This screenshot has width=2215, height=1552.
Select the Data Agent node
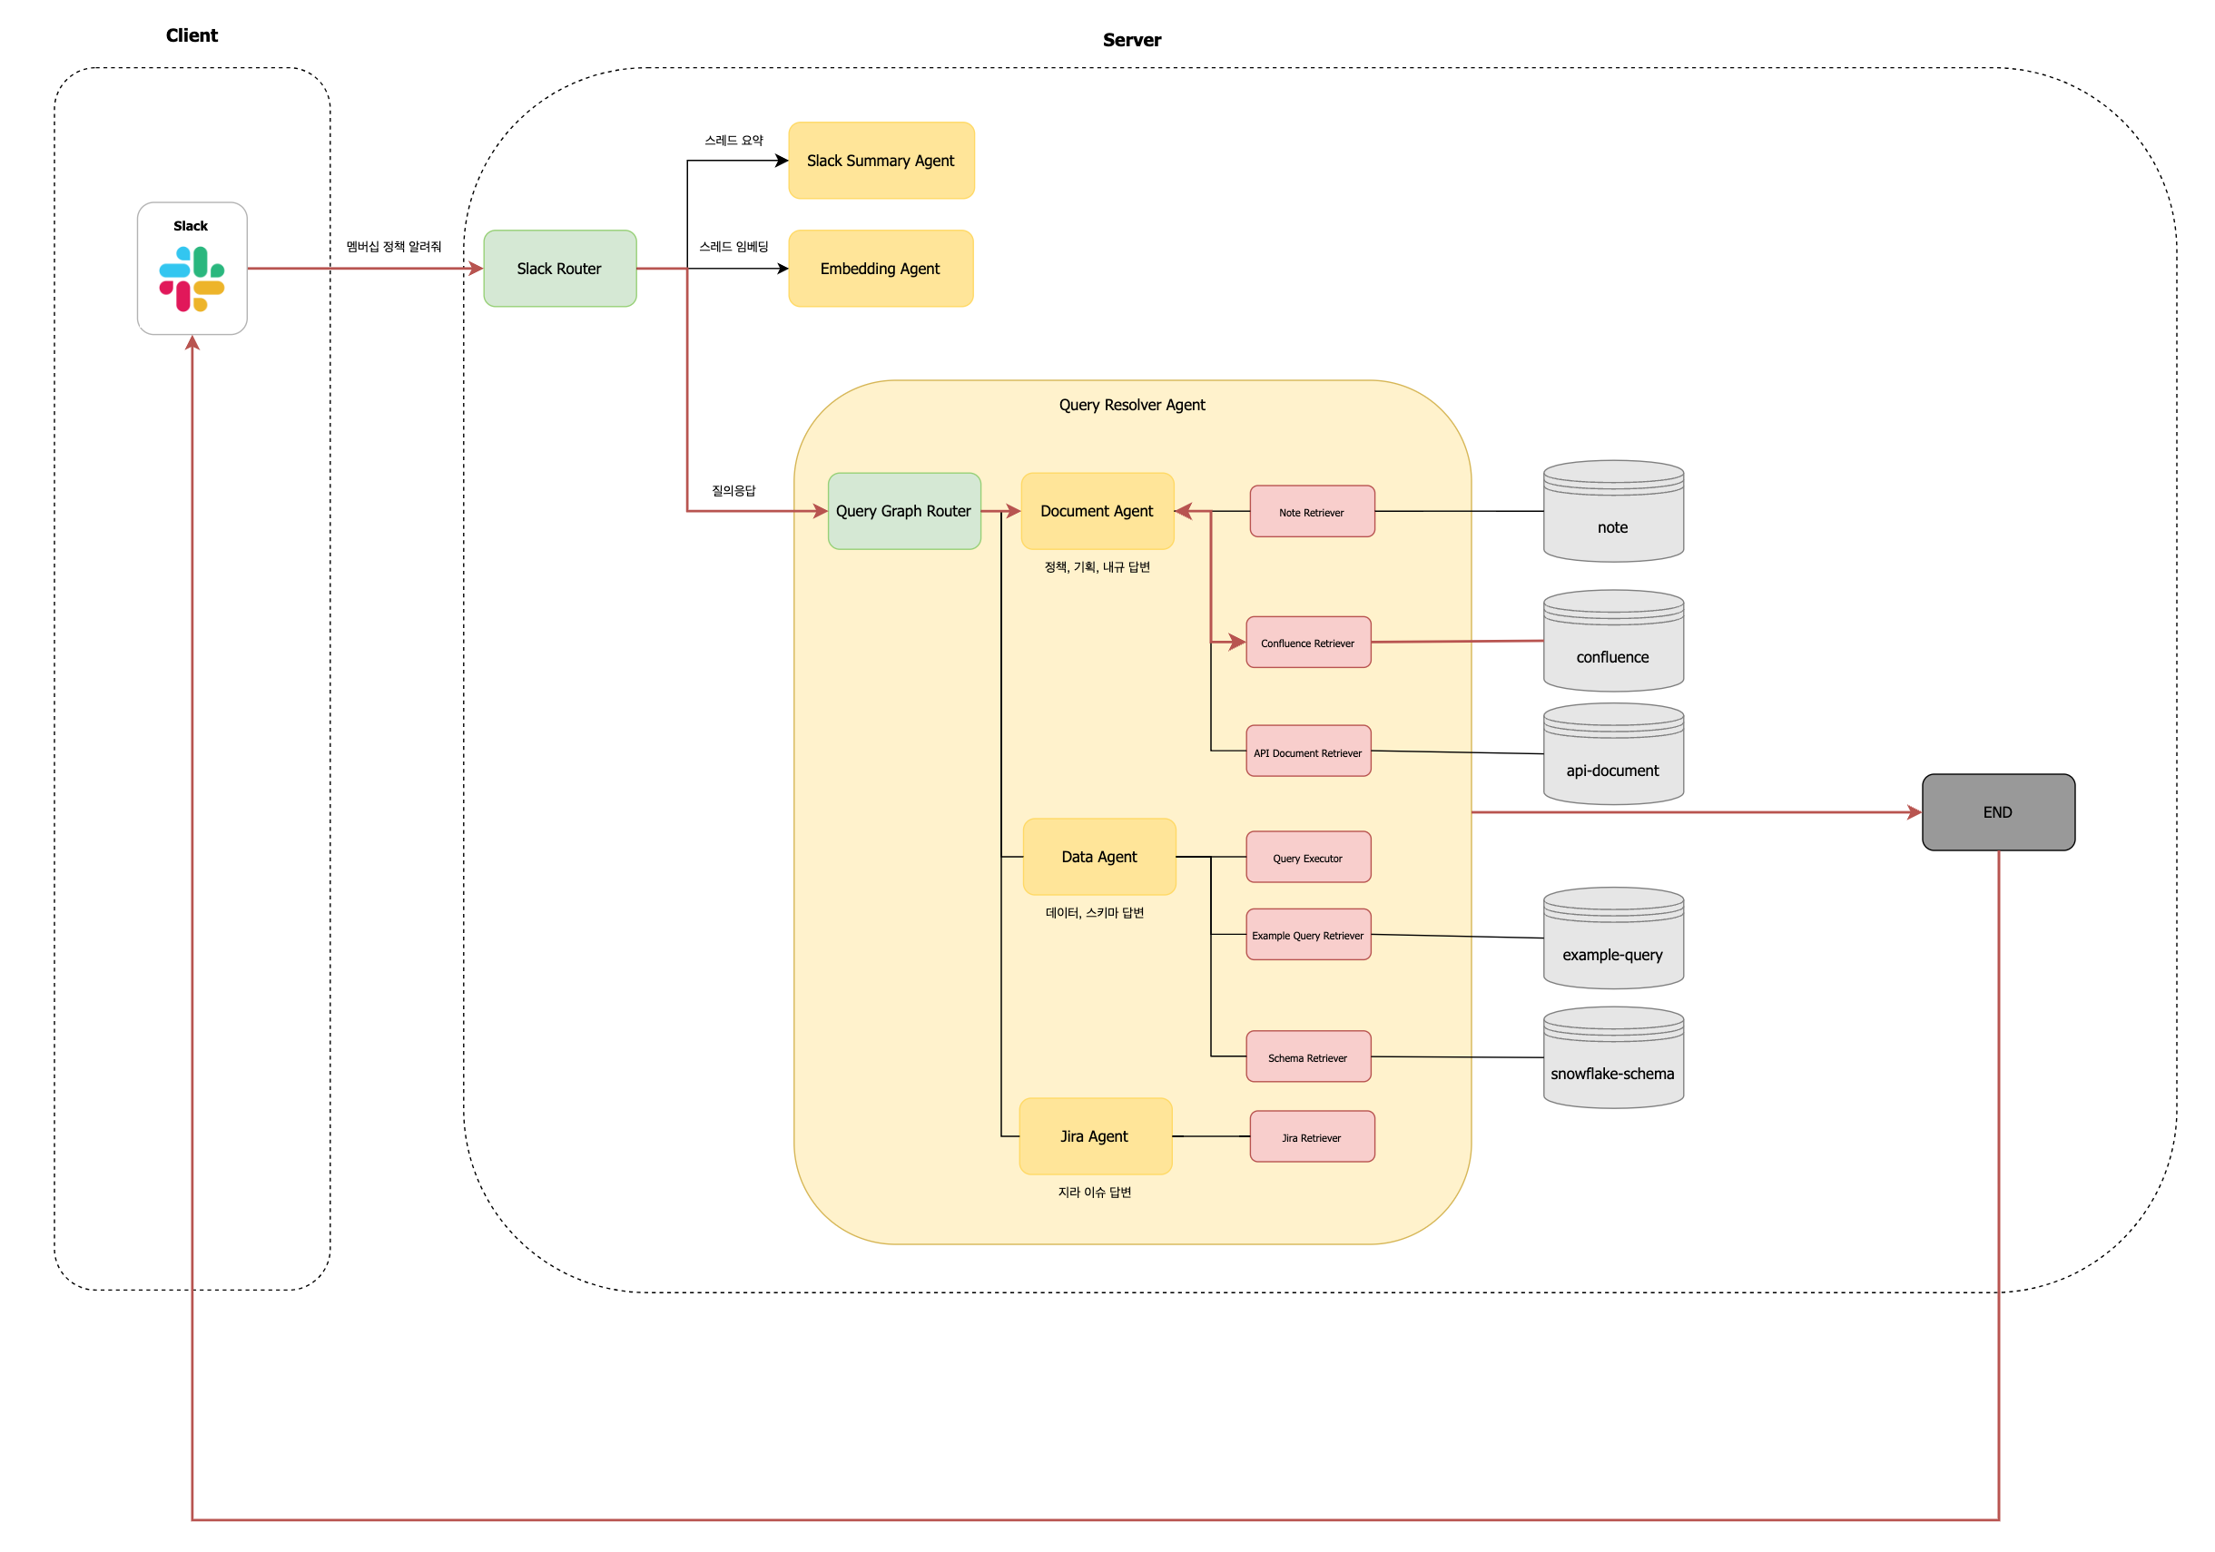pyautogui.click(x=1098, y=856)
